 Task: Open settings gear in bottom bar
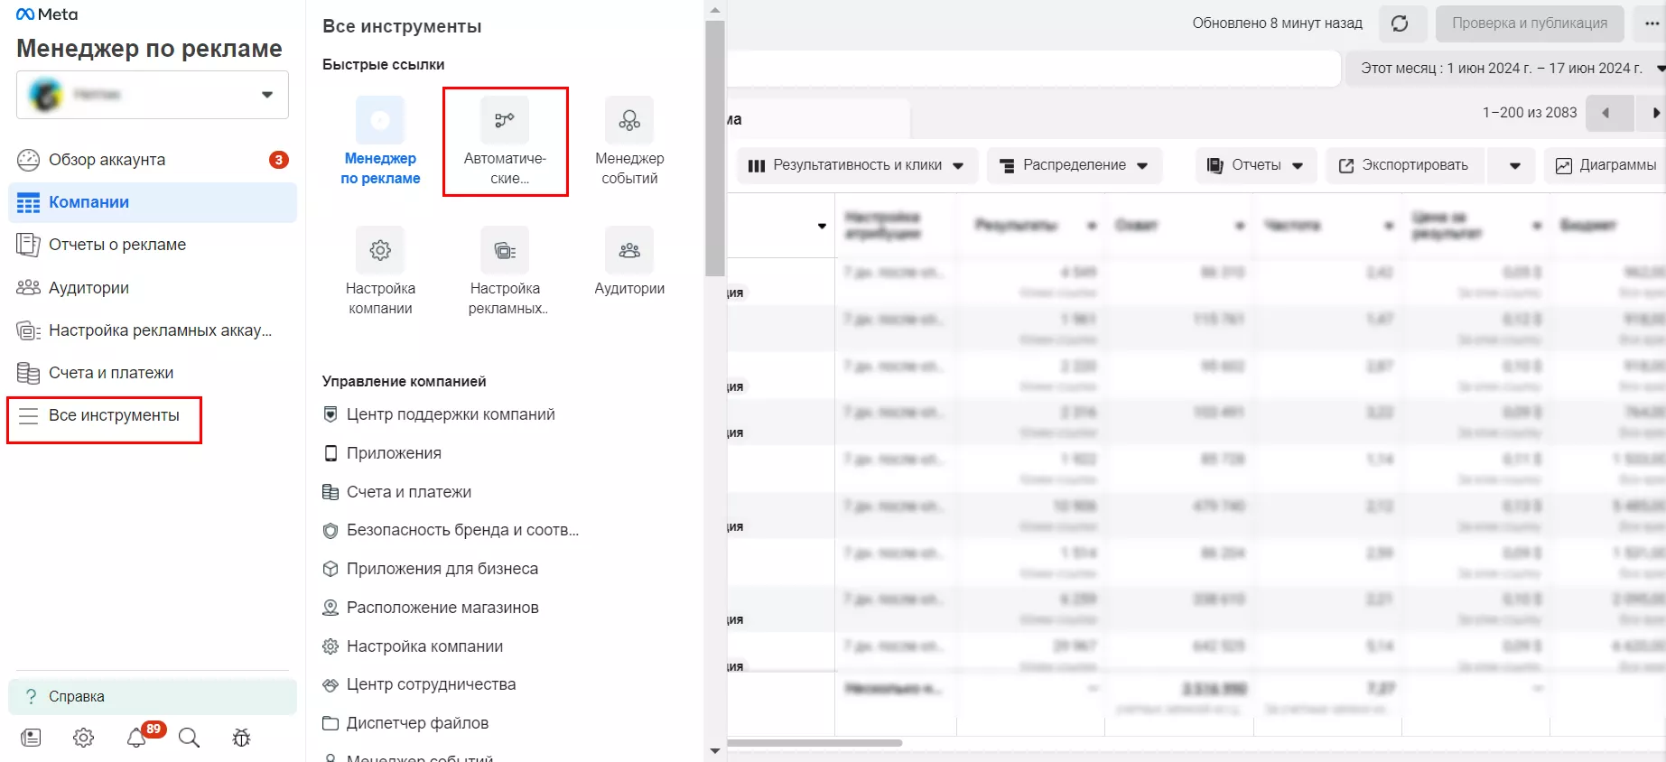click(83, 738)
